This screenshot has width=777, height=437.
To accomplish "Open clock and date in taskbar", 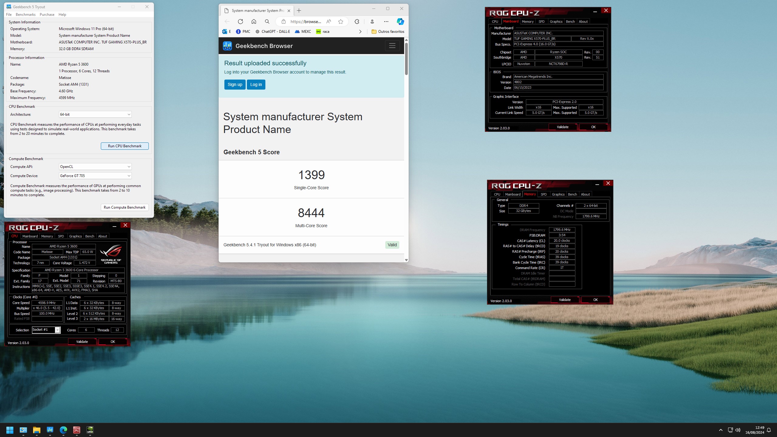I will coord(755,430).
